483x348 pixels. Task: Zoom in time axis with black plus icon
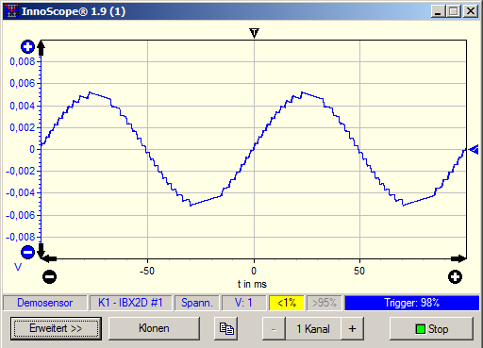coord(455,277)
